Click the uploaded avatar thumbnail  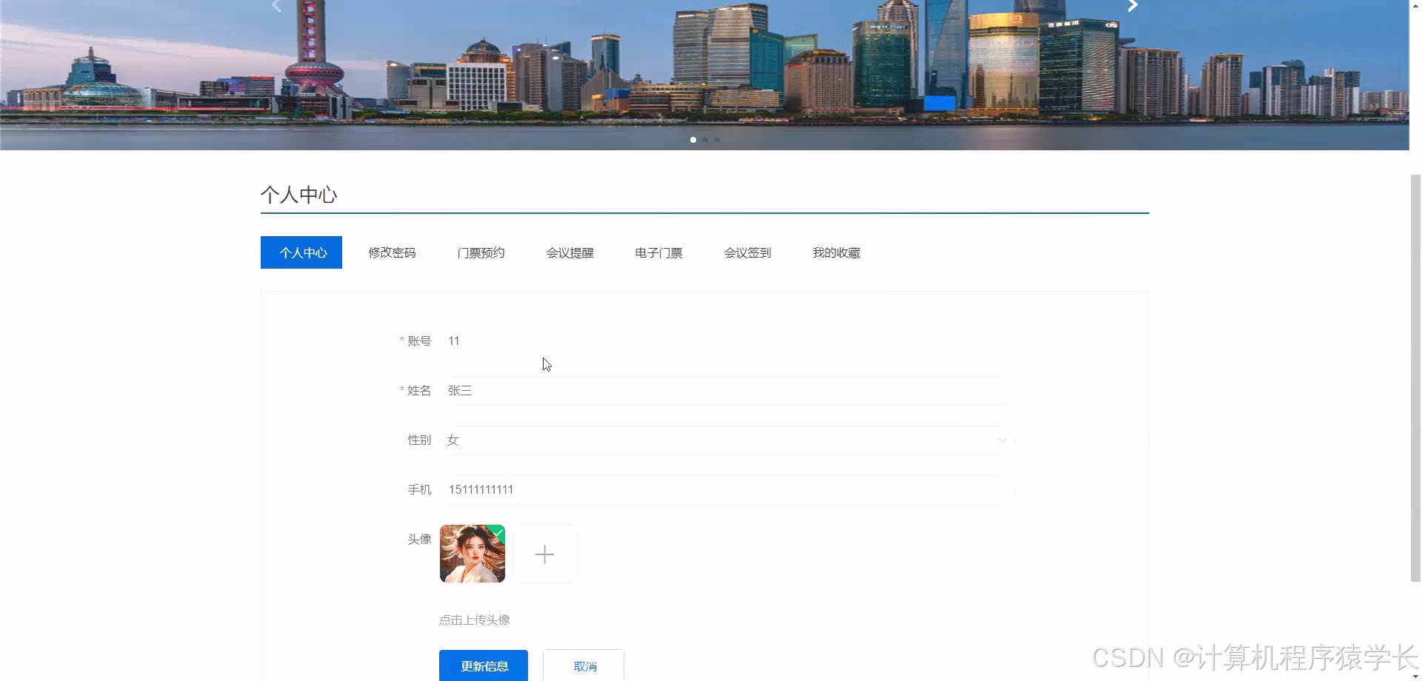tap(472, 554)
